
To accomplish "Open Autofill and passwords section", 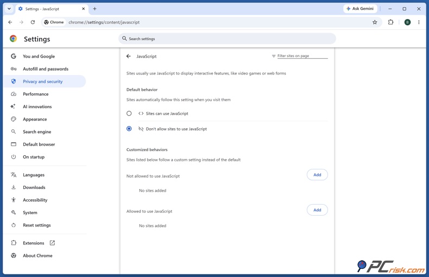I will pos(46,68).
